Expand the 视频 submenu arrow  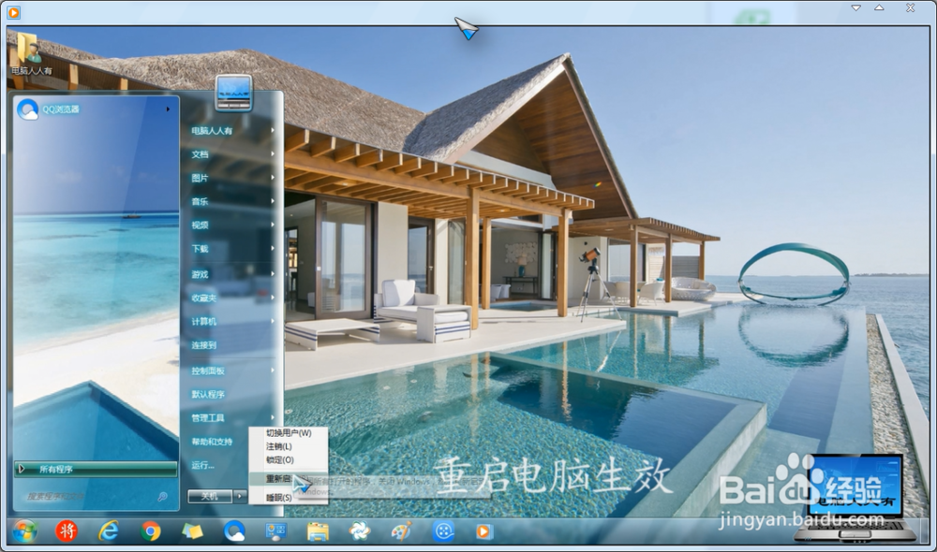pyautogui.click(x=273, y=225)
